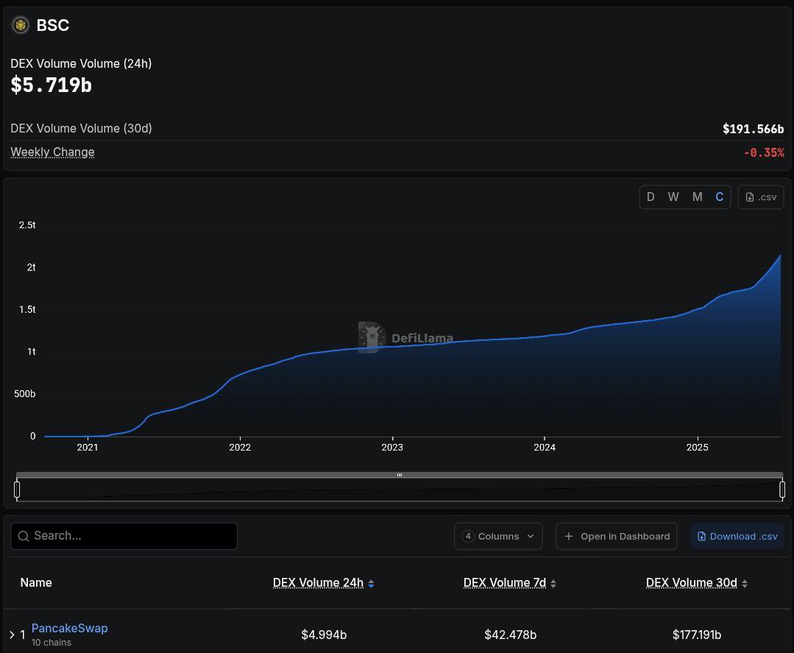
Task: Click the Open in Dashboard button
Action: click(x=616, y=536)
